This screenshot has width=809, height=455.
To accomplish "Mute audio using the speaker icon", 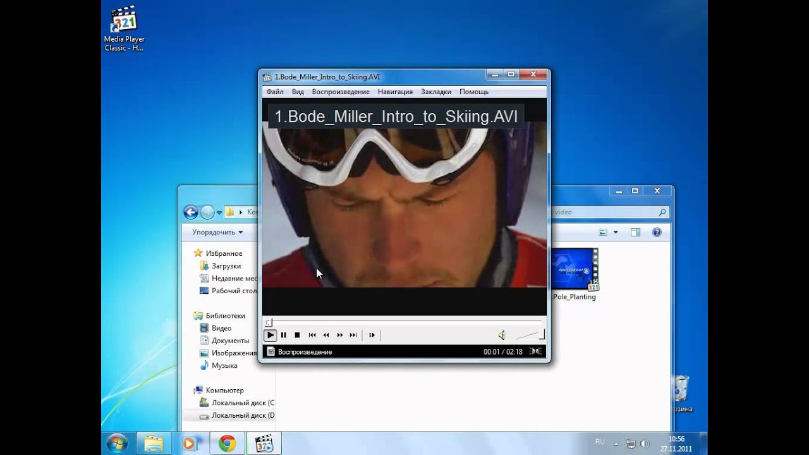I will [501, 335].
